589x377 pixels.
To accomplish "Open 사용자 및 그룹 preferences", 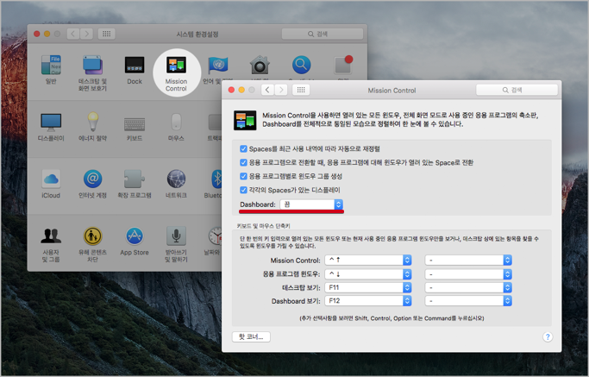I will [51, 236].
